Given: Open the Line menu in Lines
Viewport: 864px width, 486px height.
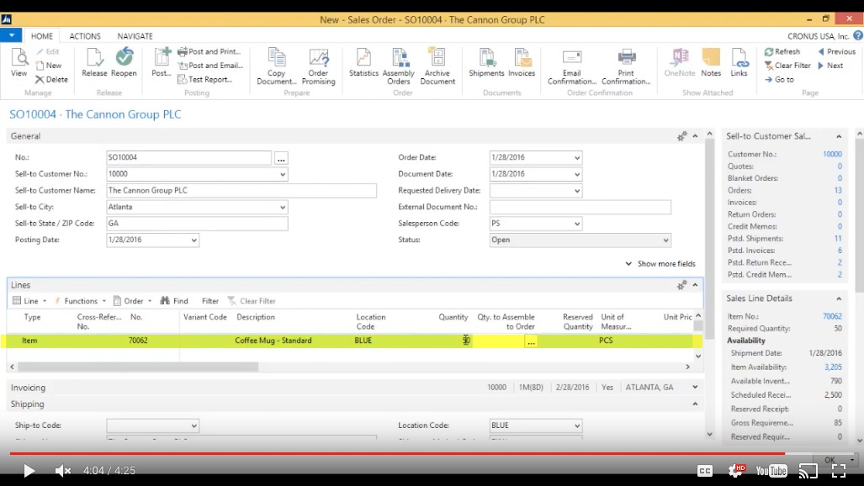Looking at the screenshot, I should [x=29, y=301].
